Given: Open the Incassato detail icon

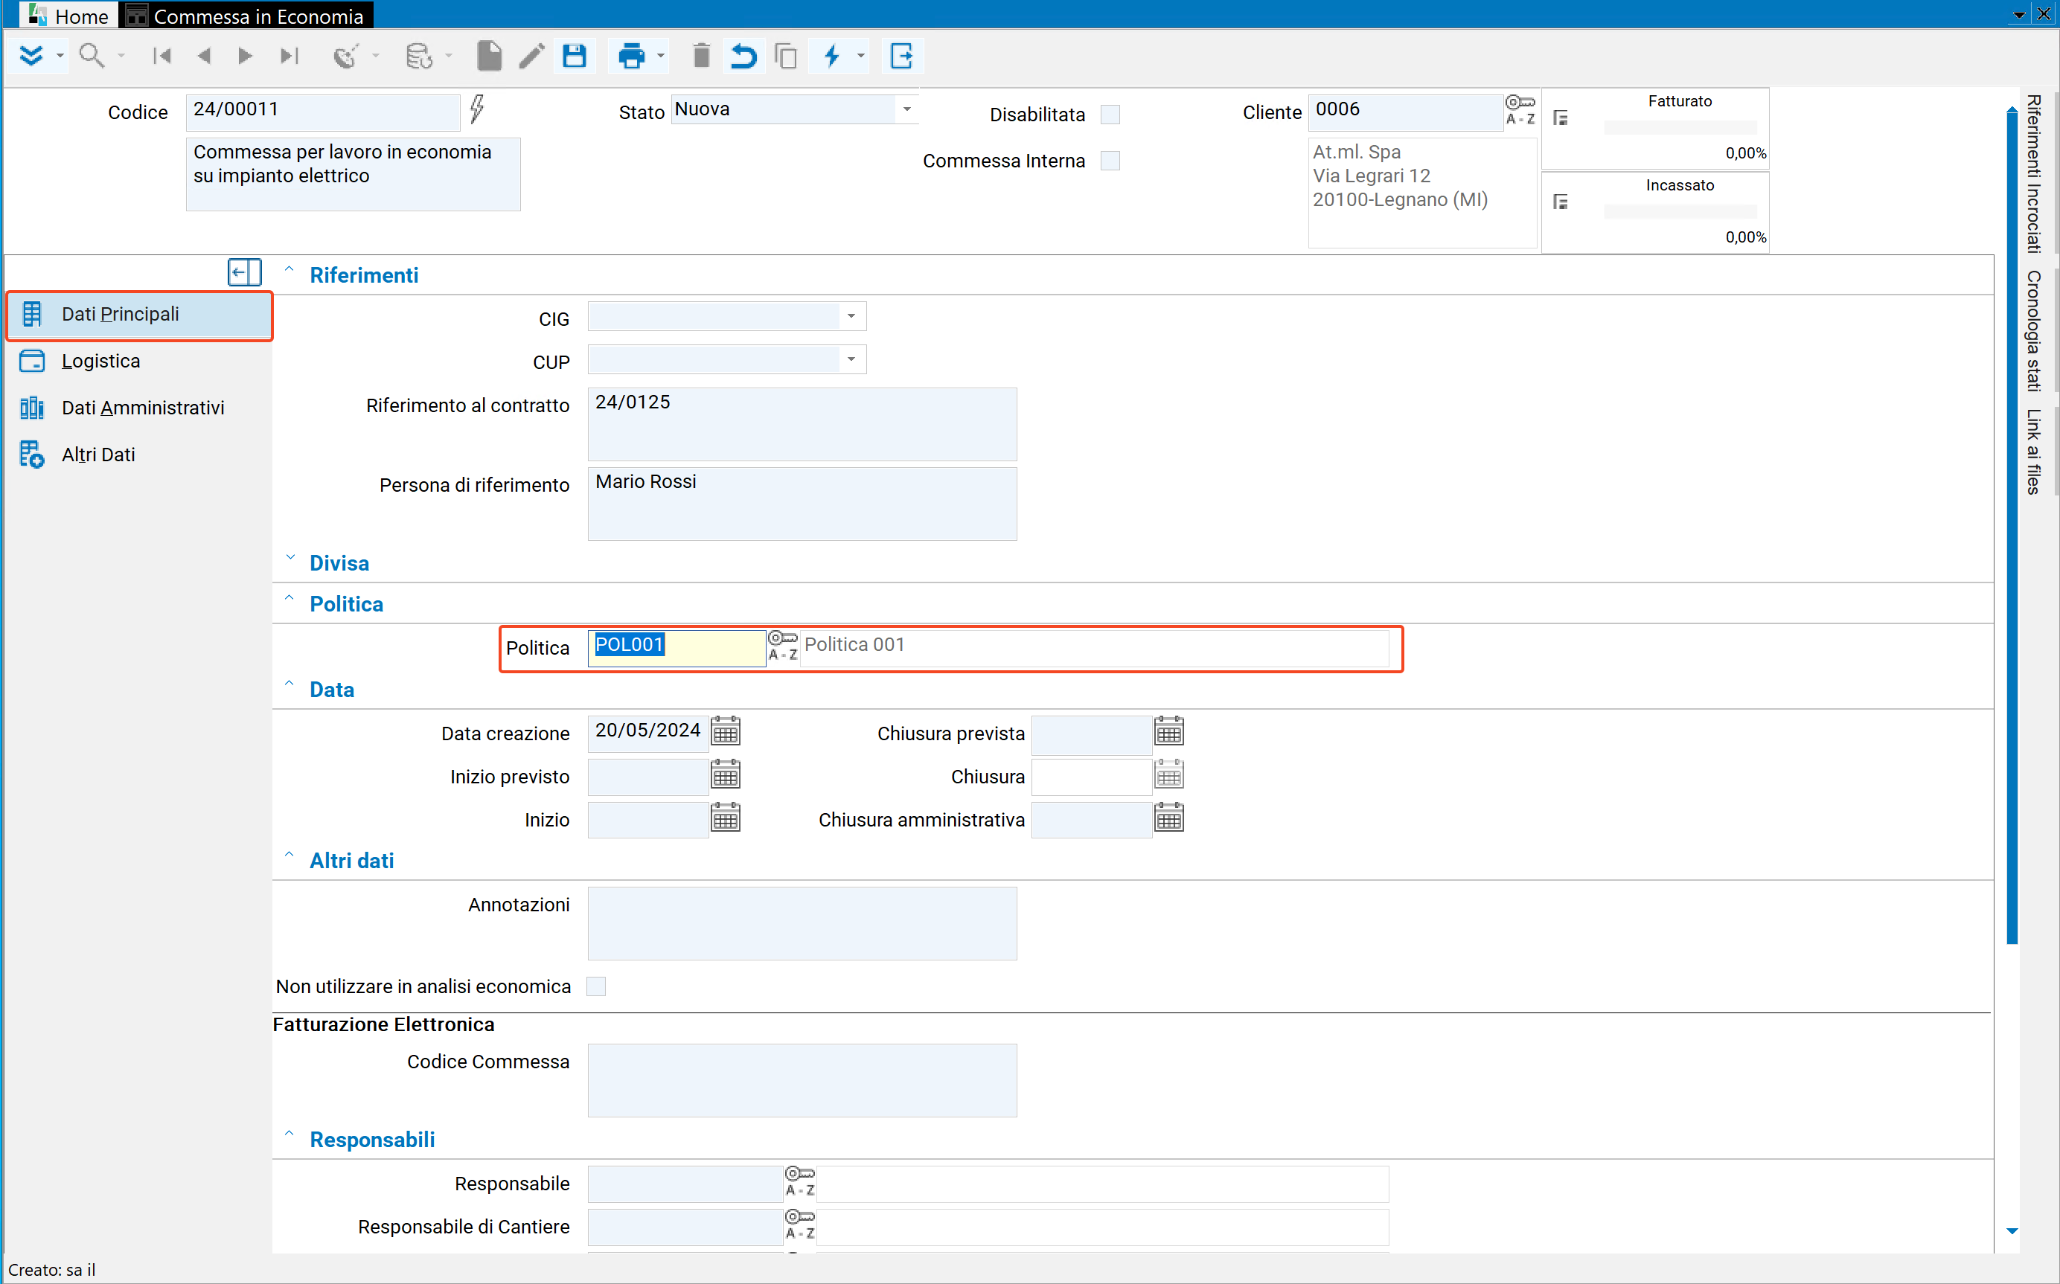Looking at the screenshot, I should pos(1561,202).
